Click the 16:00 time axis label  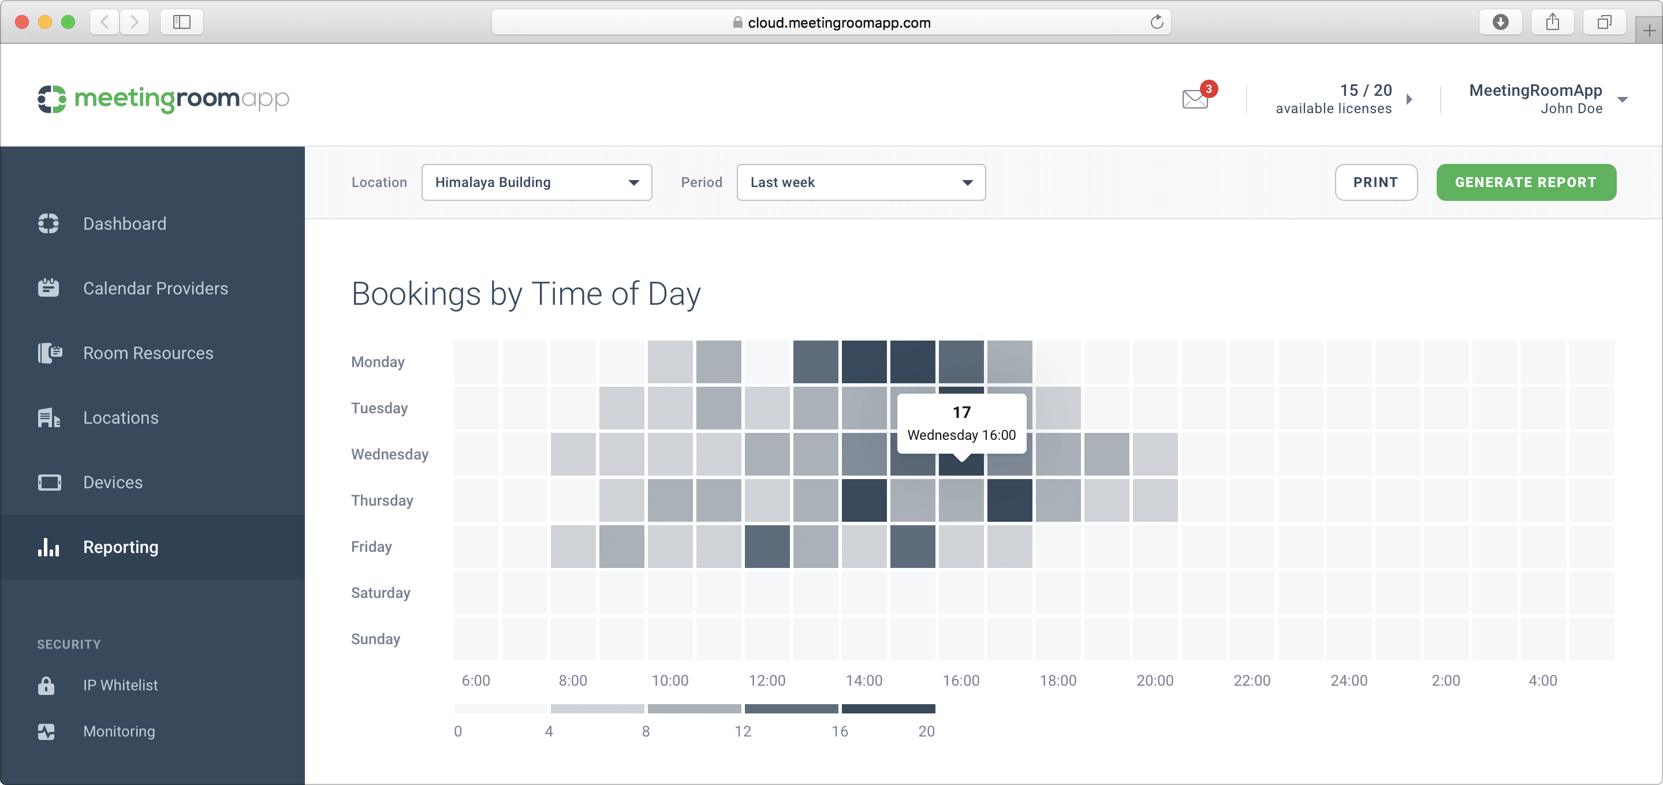coord(961,681)
